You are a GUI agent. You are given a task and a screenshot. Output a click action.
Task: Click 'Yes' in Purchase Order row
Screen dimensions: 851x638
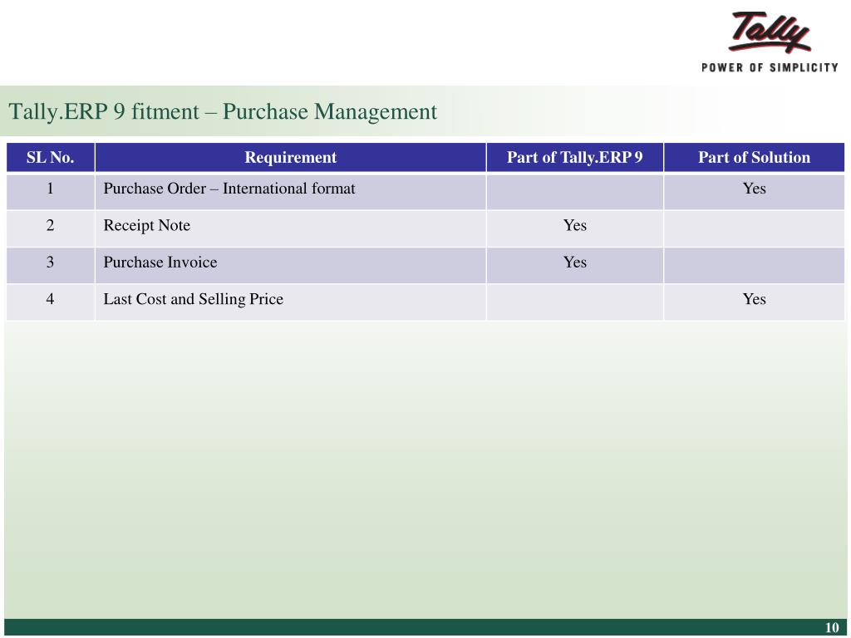point(754,189)
